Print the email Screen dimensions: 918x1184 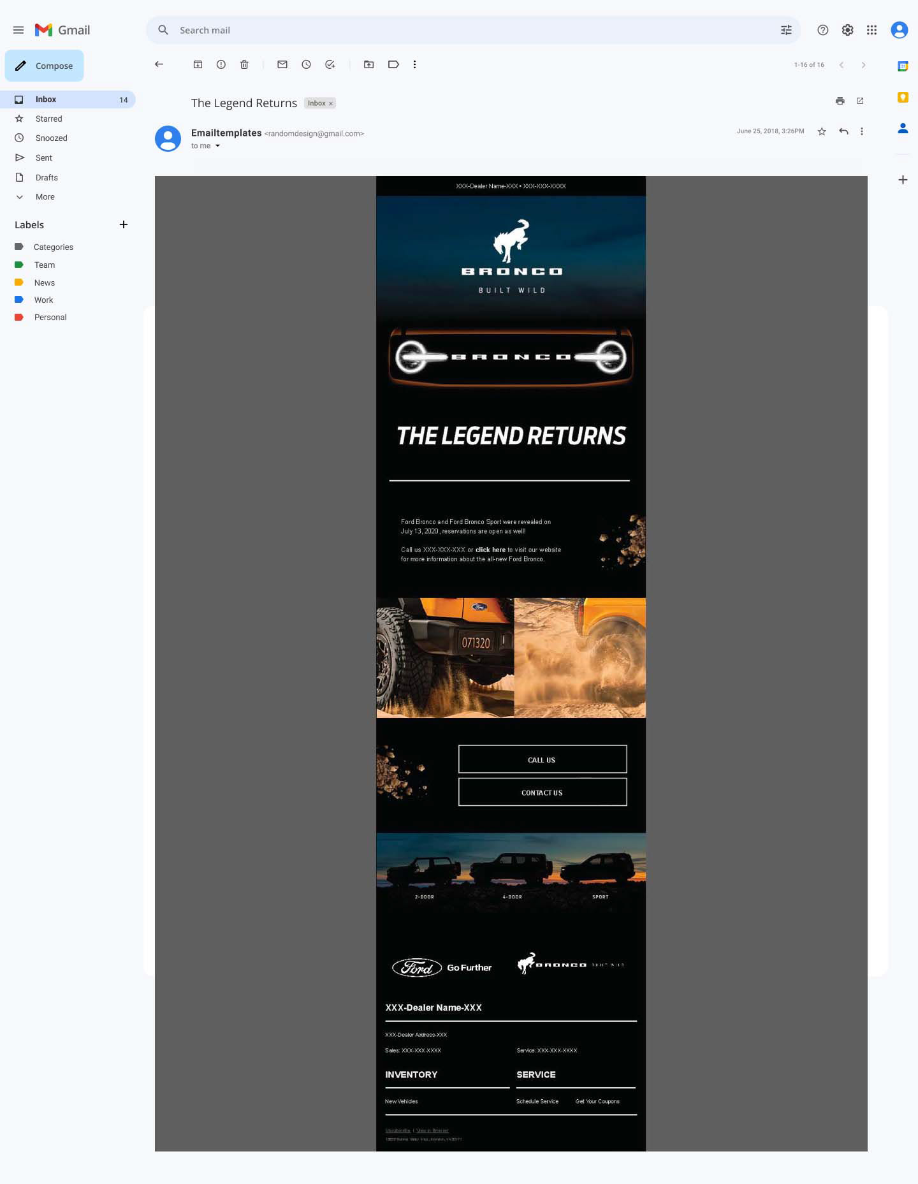click(840, 101)
